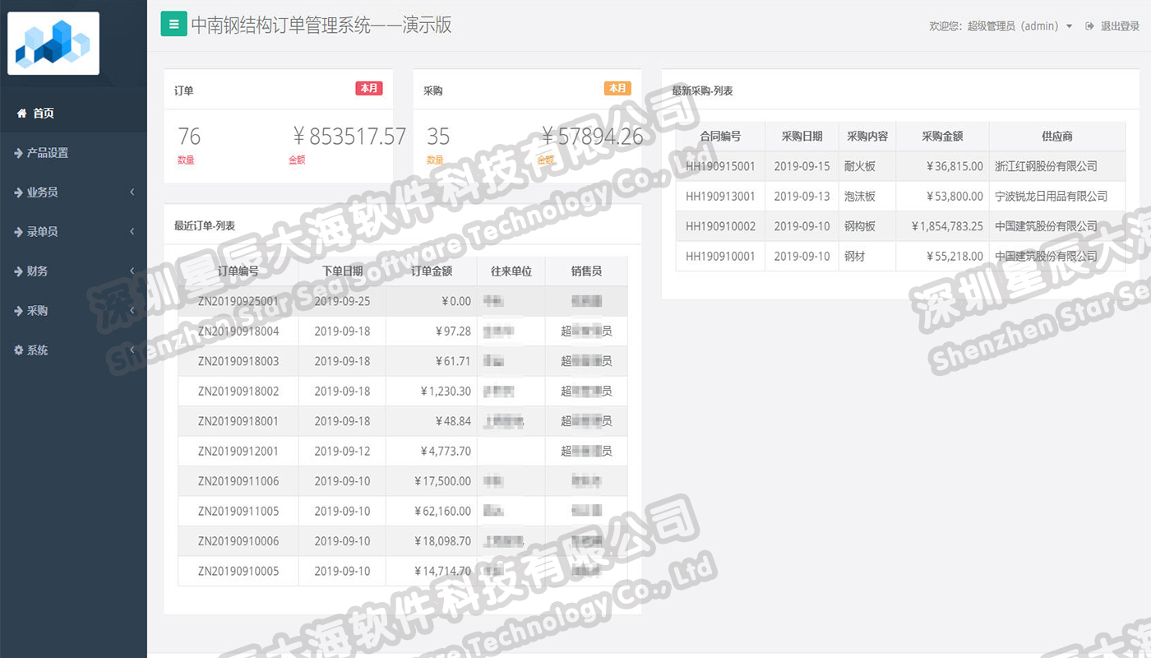Click the 下单日期 column header
This screenshot has height=658, width=1151.
(342, 271)
